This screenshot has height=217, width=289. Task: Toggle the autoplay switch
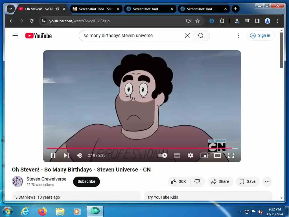pos(163,155)
